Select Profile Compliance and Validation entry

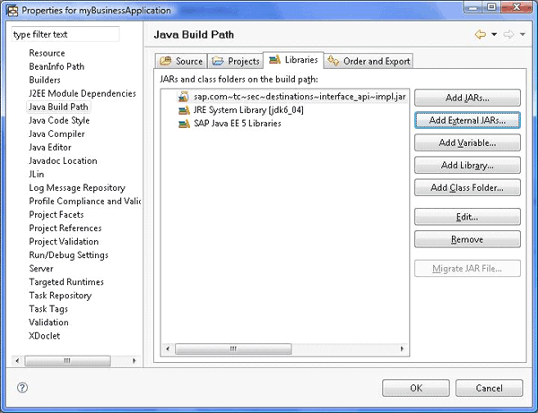point(85,202)
